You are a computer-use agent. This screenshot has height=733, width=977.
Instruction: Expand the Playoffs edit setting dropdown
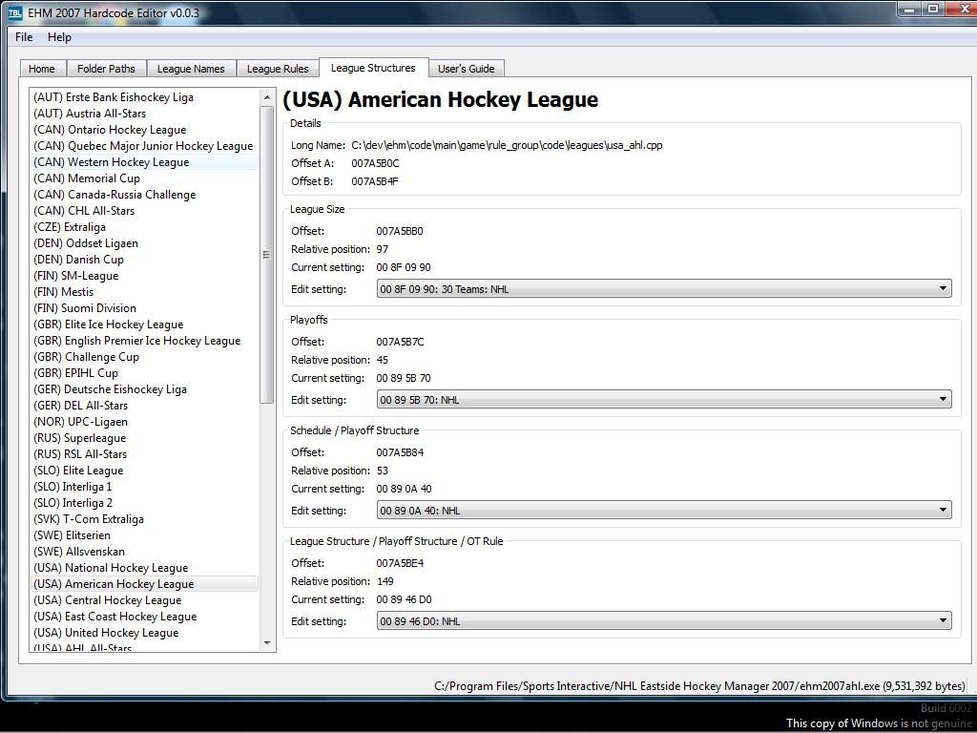point(664,400)
